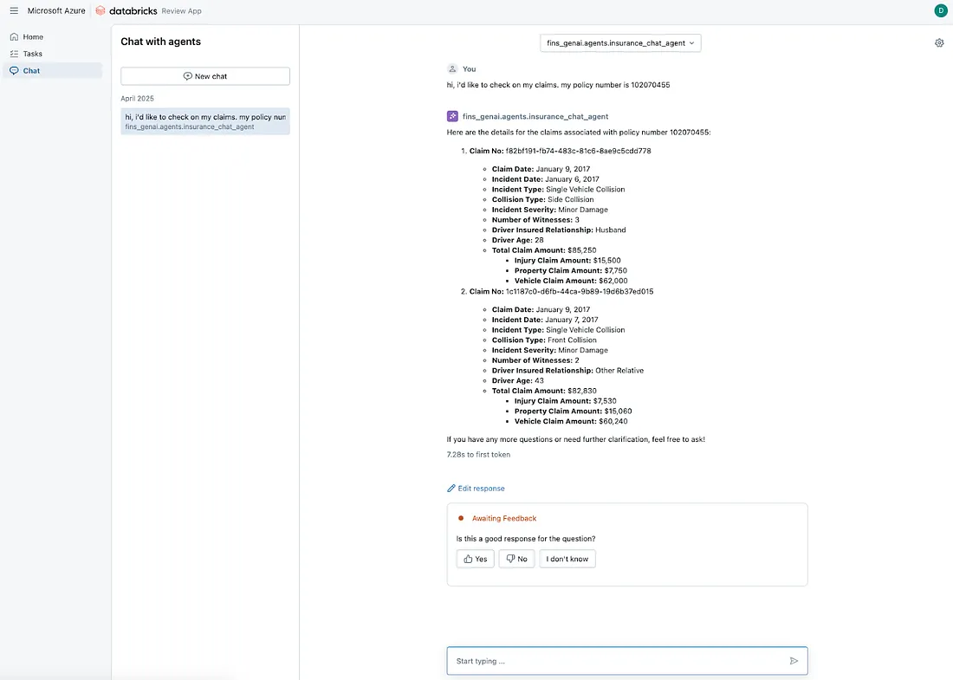Expand the insurance_chat_agent endpoint dropdown

point(620,43)
